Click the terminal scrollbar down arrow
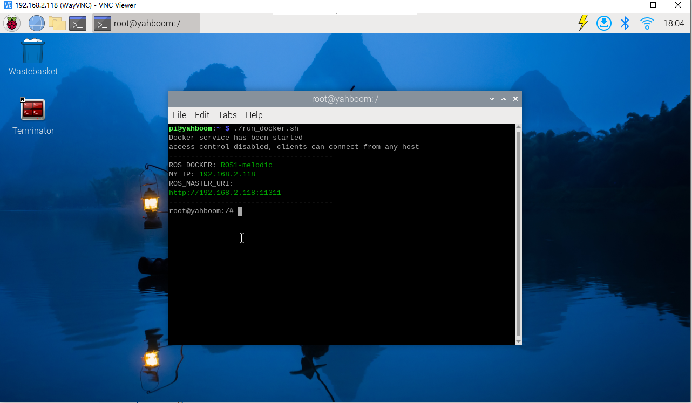 [518, 341]
